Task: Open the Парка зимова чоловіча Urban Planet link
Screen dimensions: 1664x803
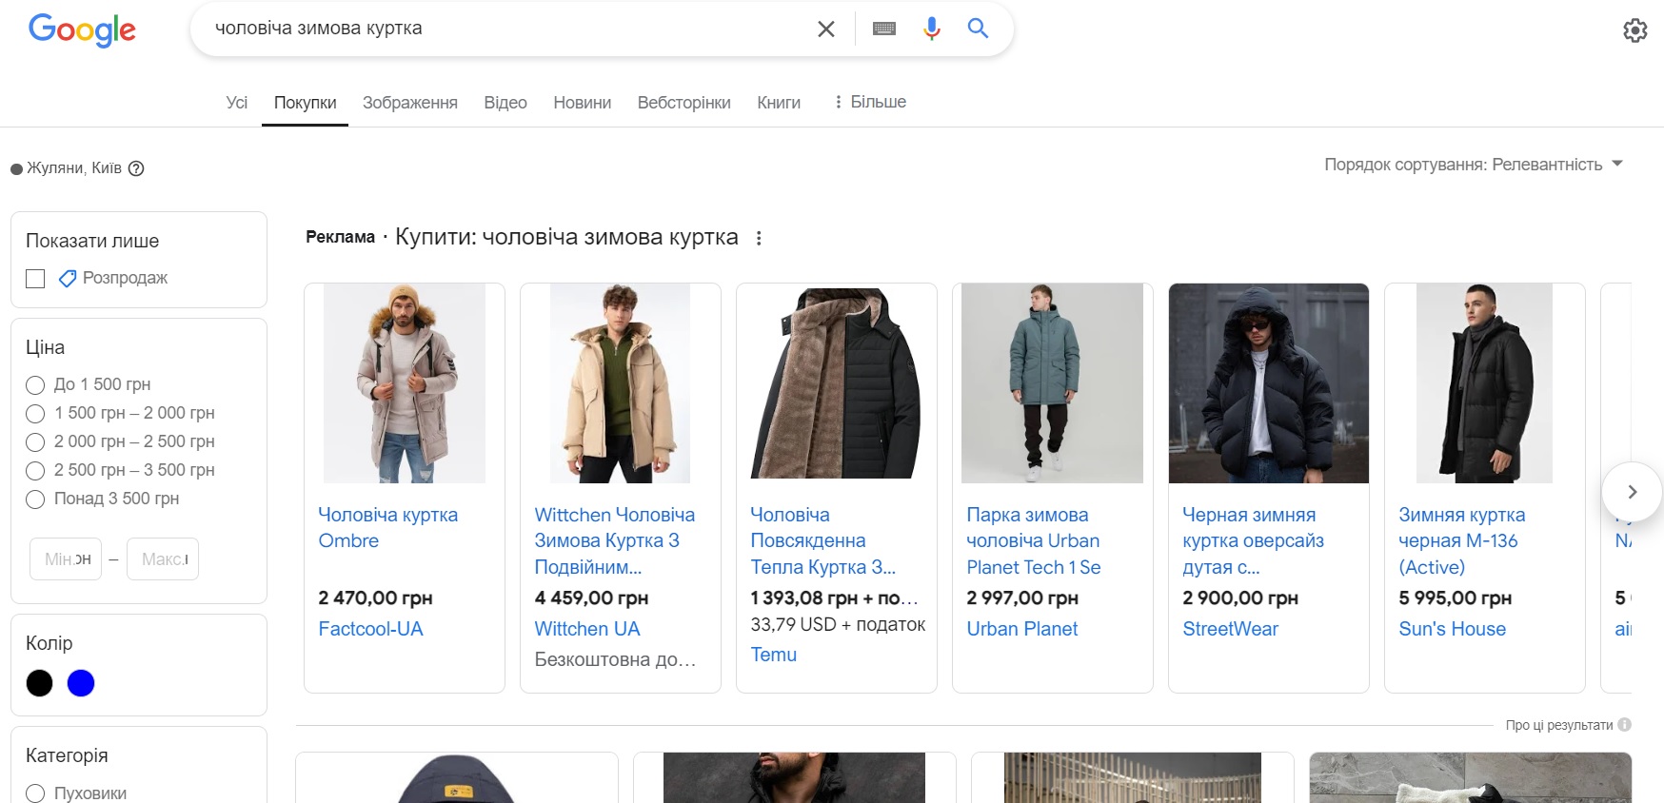Action: (x=1033, y=540)
